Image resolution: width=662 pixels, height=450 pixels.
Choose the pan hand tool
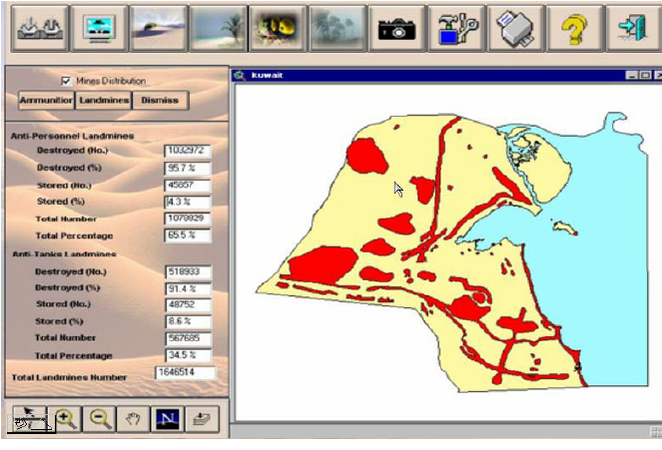tap(134, 419)
